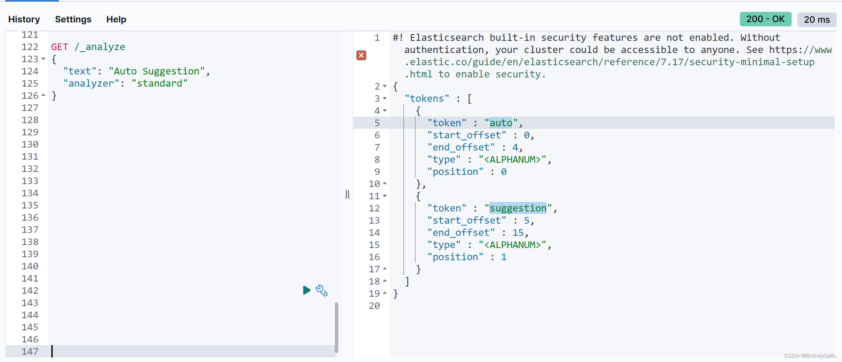This screenshot has width=842, height=362.
Task: Click the "text" key in request
Action: (x=80, y=71)
